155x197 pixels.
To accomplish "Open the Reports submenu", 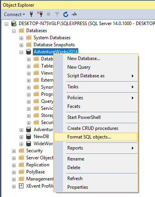I will 96,148.
